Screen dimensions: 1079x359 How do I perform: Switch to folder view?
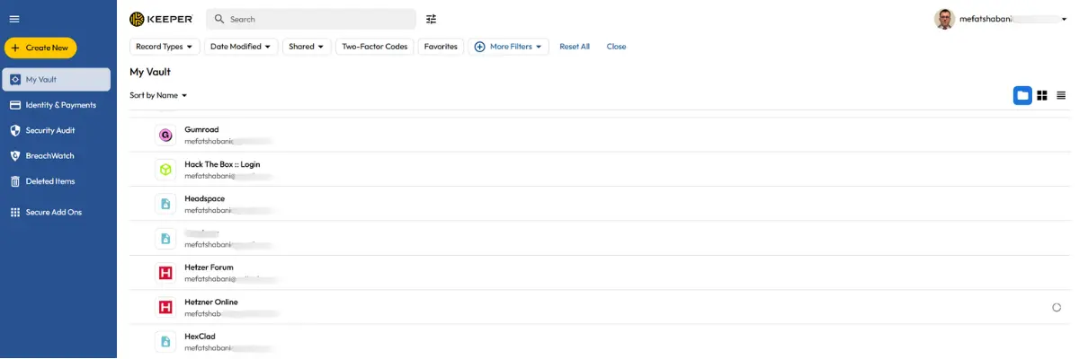pos(1022,95)
